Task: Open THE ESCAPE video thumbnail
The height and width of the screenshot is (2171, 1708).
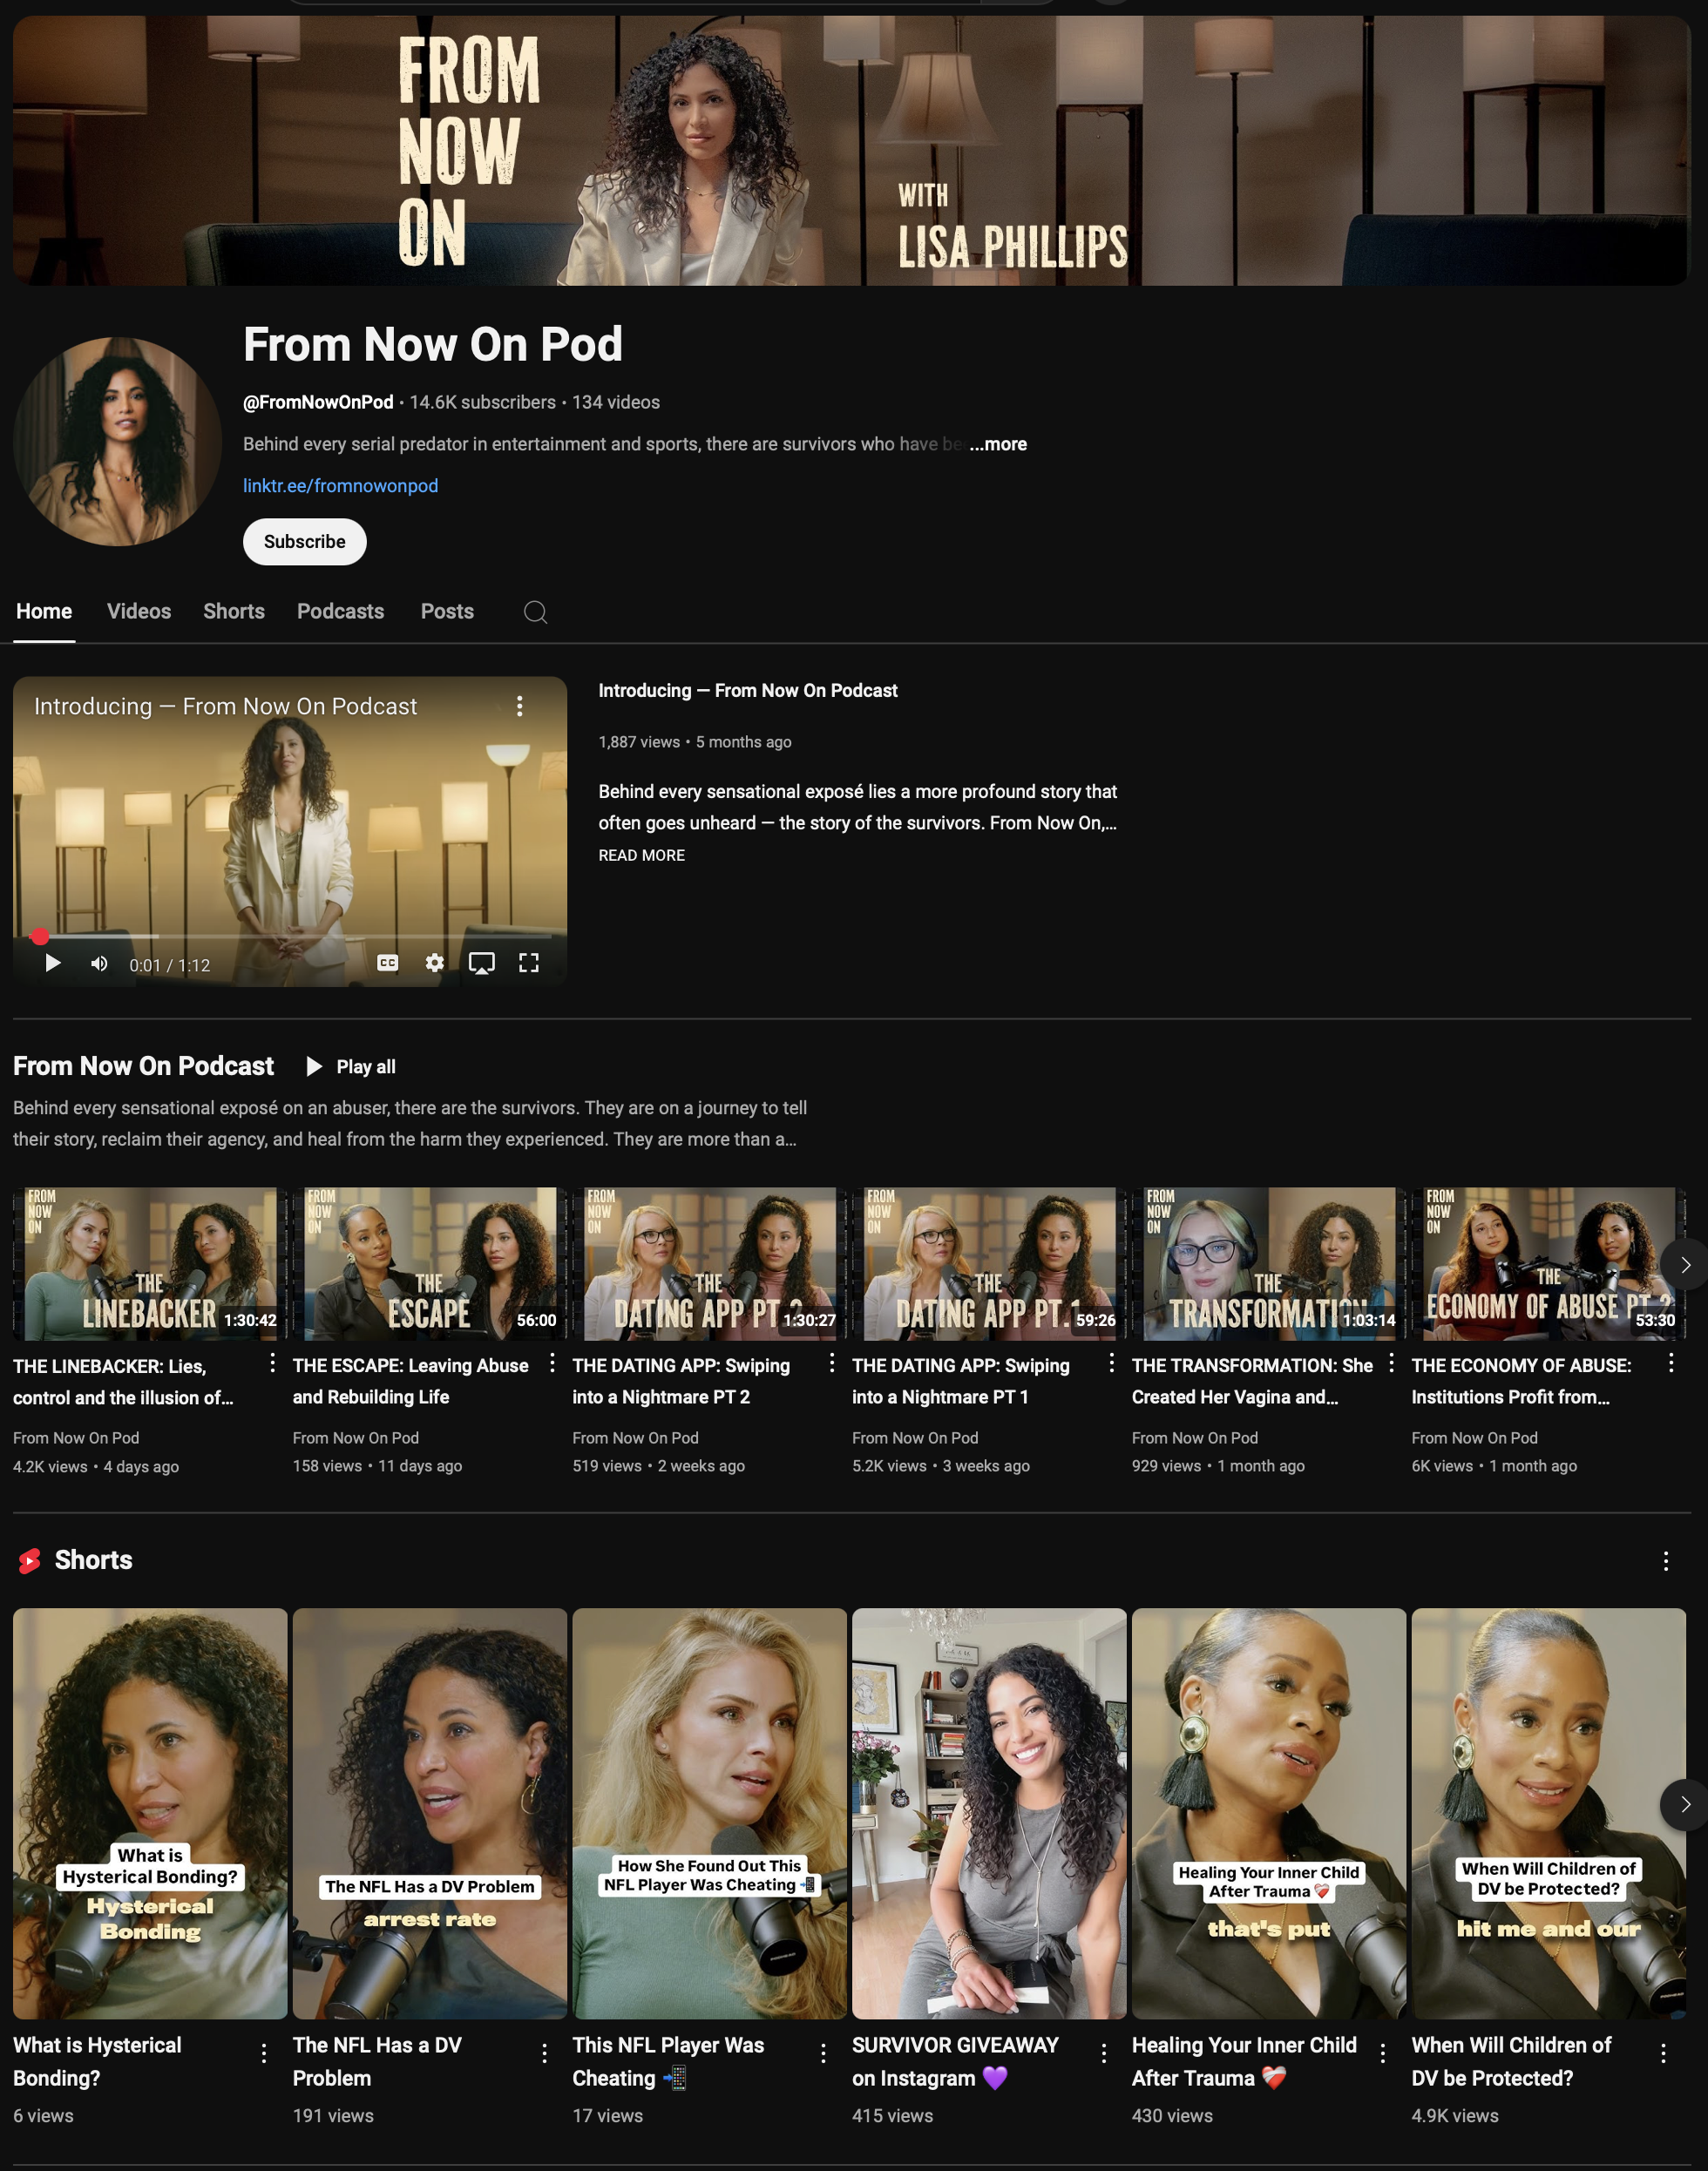Action: (x=430, y=1264)
